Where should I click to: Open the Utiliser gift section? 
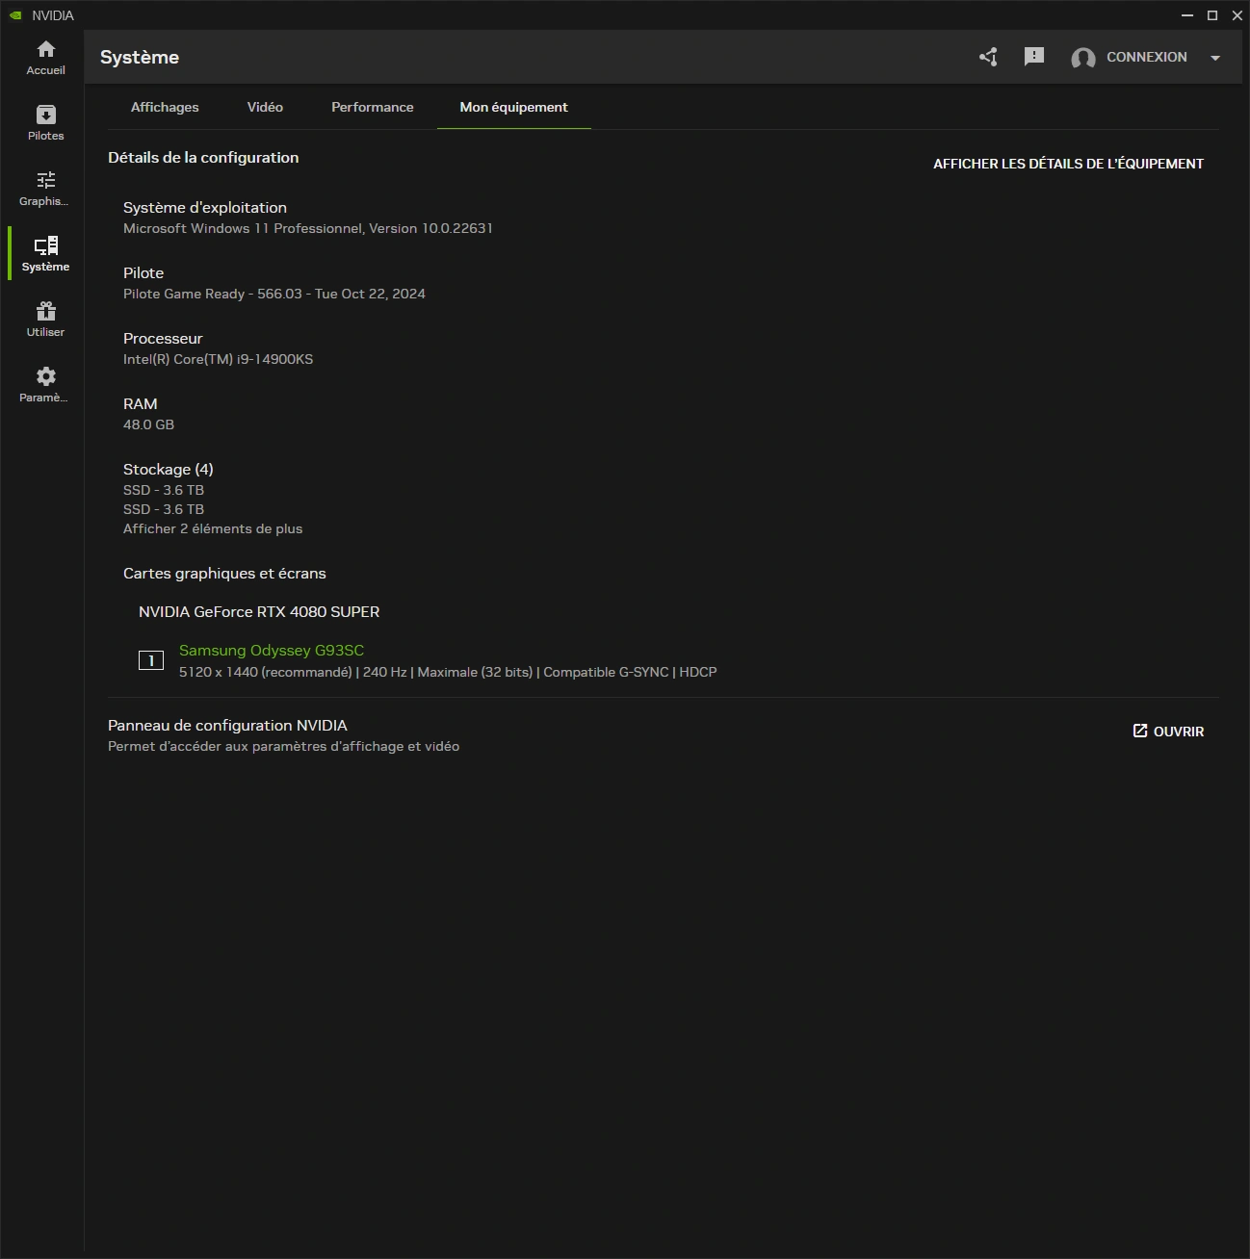coord(45,320)
